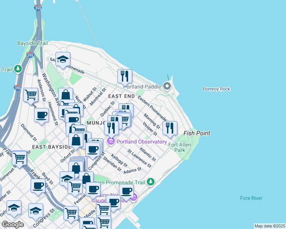Click the Fish Point label
The height and width of the screenshot is (229, 286).
(x=197, y=133)
